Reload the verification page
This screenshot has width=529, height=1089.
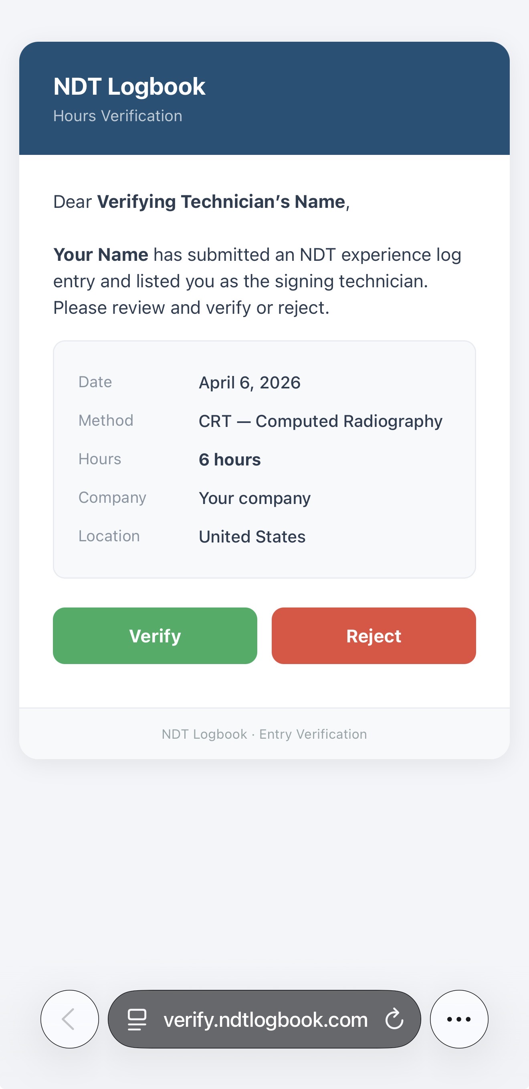(x=394, y=1019)
